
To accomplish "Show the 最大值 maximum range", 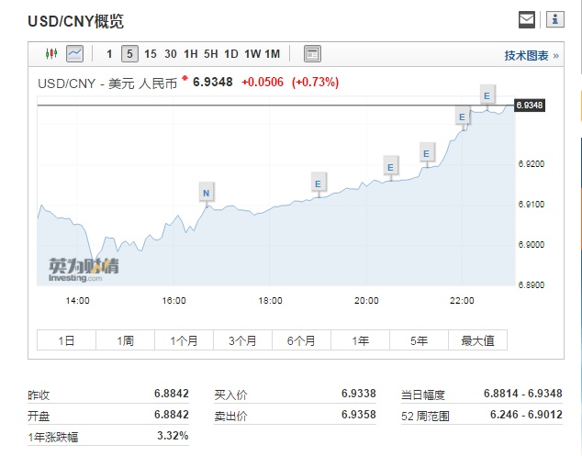I will (477, 340).
